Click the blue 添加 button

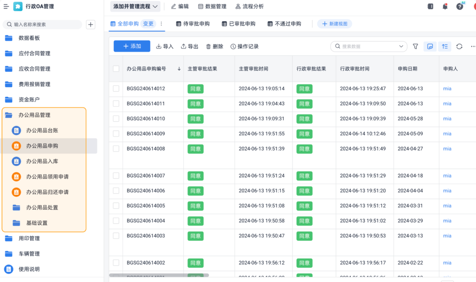click(132, 46)
